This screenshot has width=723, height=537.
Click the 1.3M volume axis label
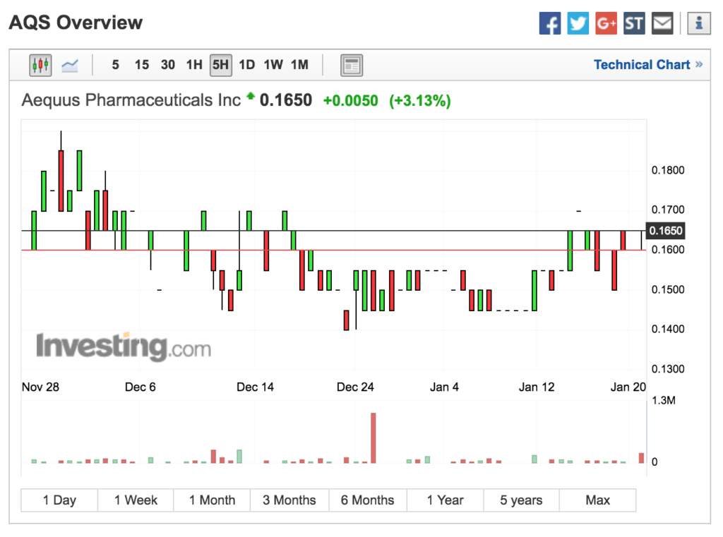coord(664,400)
